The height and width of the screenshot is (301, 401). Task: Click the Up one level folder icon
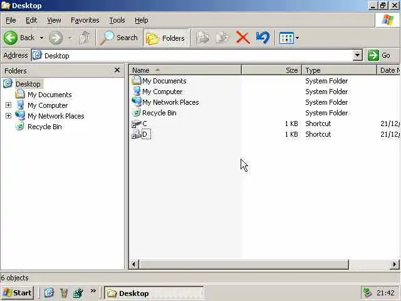click(85, 38)
